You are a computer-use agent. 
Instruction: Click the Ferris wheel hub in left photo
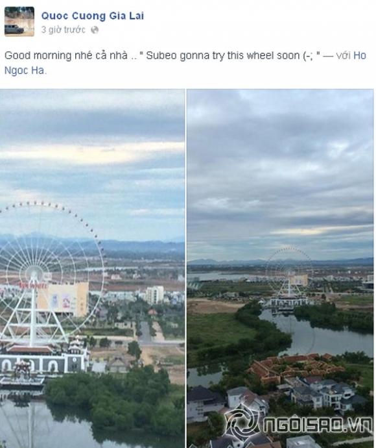(34, 272)
